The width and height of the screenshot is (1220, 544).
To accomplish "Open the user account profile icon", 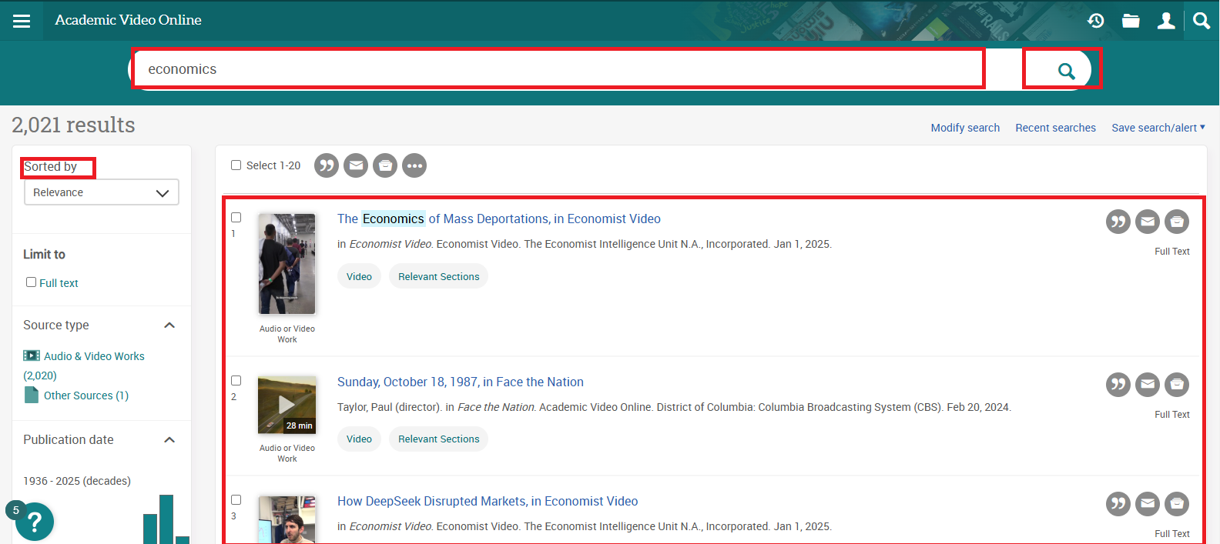I will (x=1166, y=21).
